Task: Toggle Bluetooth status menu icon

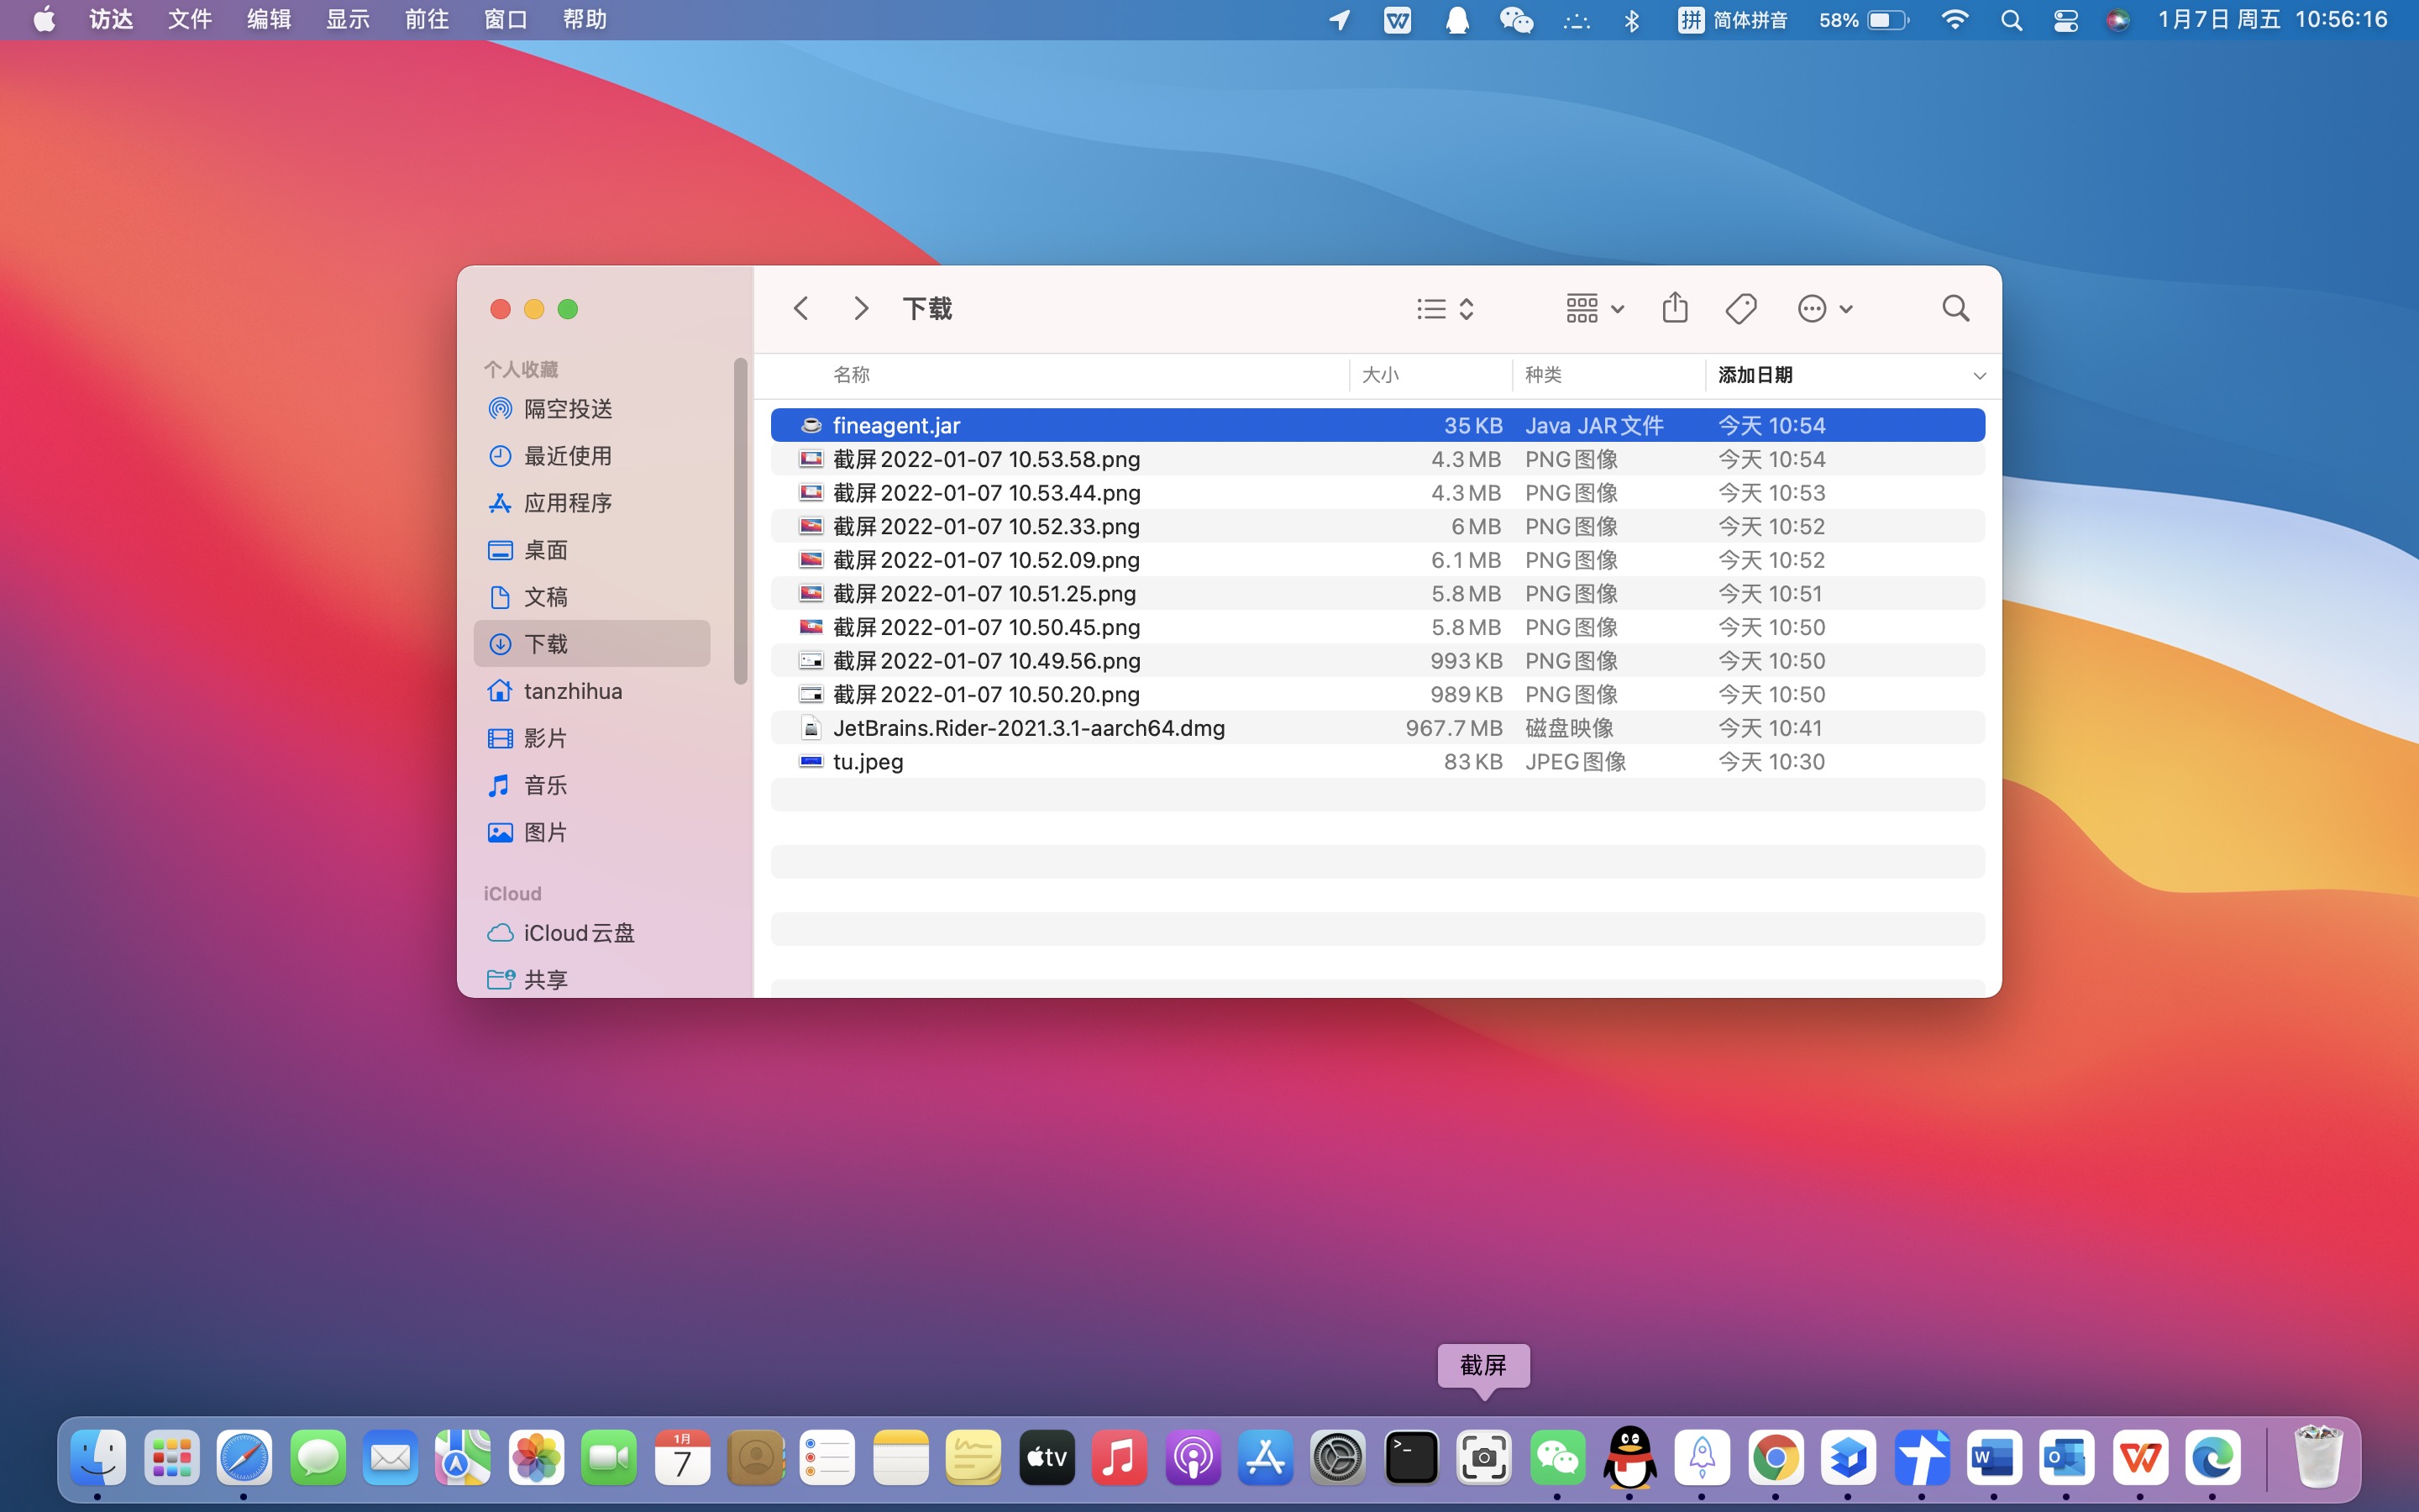Action: click(1631, 20)
